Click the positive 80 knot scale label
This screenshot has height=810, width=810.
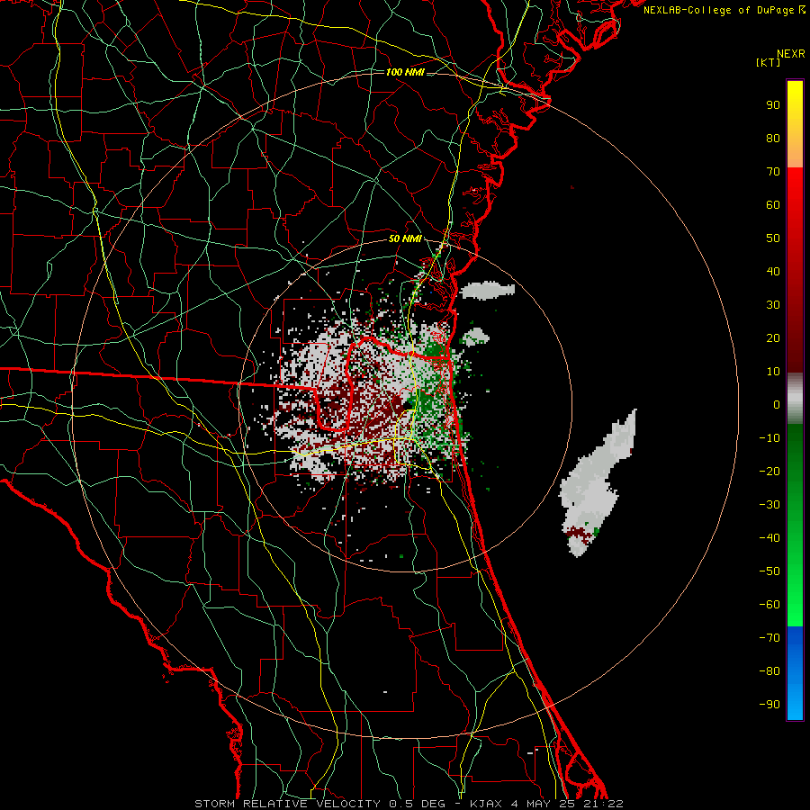coord(773,139)
